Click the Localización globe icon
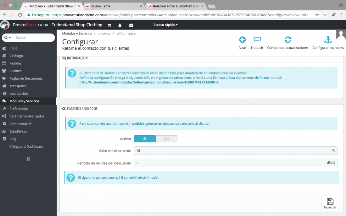Viewport: 346px width, 216px height. click(x=4, y=94)
